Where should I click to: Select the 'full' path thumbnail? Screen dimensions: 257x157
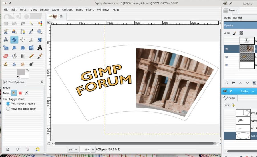point(243,136)
